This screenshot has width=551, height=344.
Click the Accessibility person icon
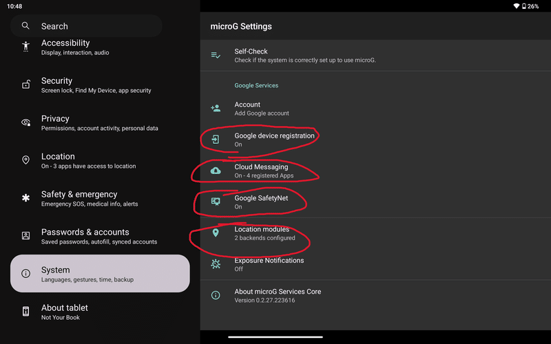click(25, 46)
